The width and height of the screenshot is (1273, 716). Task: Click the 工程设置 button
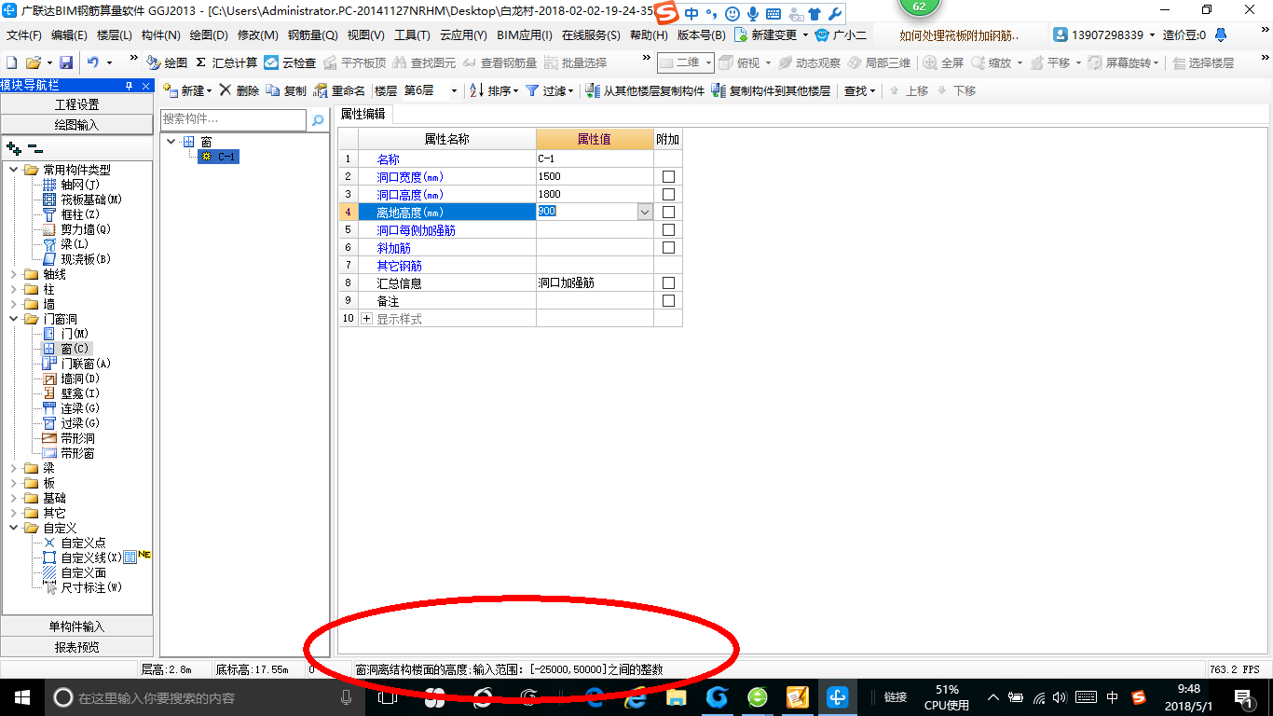[x=77, y=104]
